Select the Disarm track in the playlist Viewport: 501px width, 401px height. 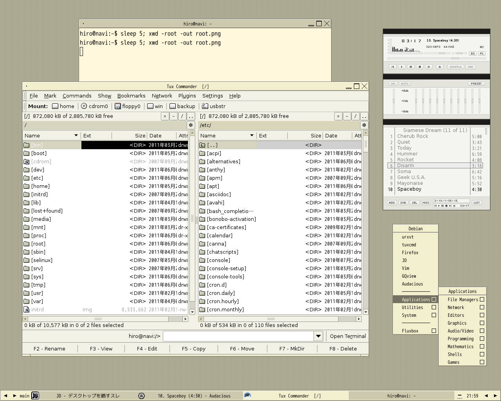coord(405,166)
